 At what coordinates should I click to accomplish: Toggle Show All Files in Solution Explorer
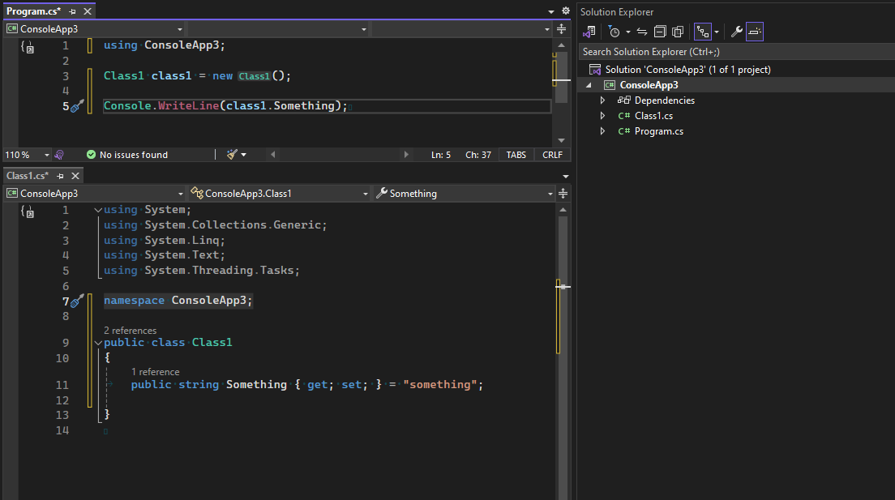point(678,32)
